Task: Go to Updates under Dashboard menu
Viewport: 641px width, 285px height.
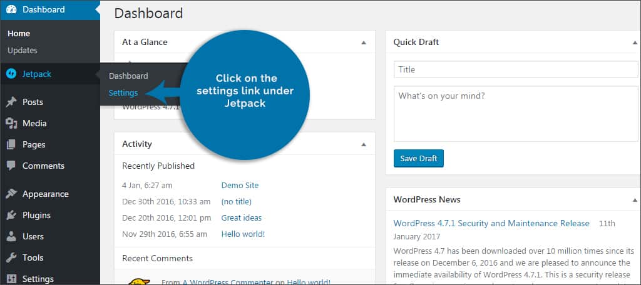Action: tap(23, 51)
